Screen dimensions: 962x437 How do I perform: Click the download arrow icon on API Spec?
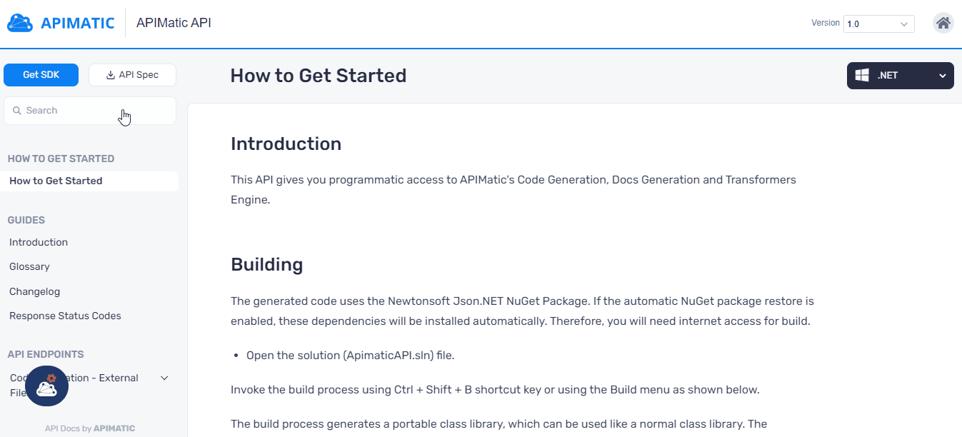pos(111,74)
